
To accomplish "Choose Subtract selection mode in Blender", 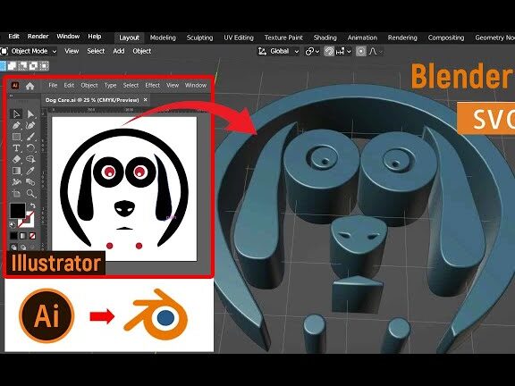I will pyautogui.click(x=22, y=66).
